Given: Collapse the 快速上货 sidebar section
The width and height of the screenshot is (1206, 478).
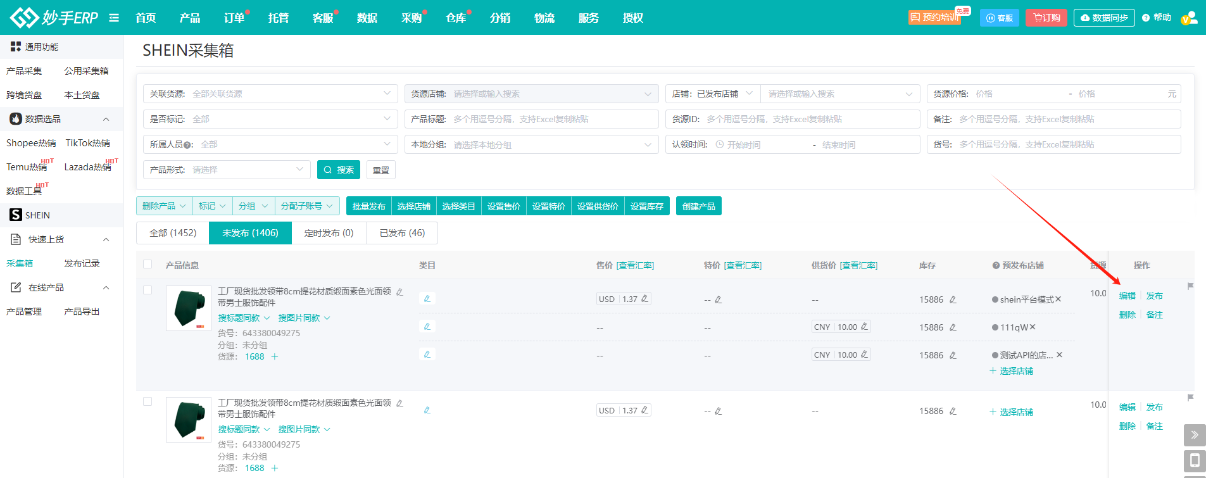Looking at the screenshot, I should click(x=106, y=239).
